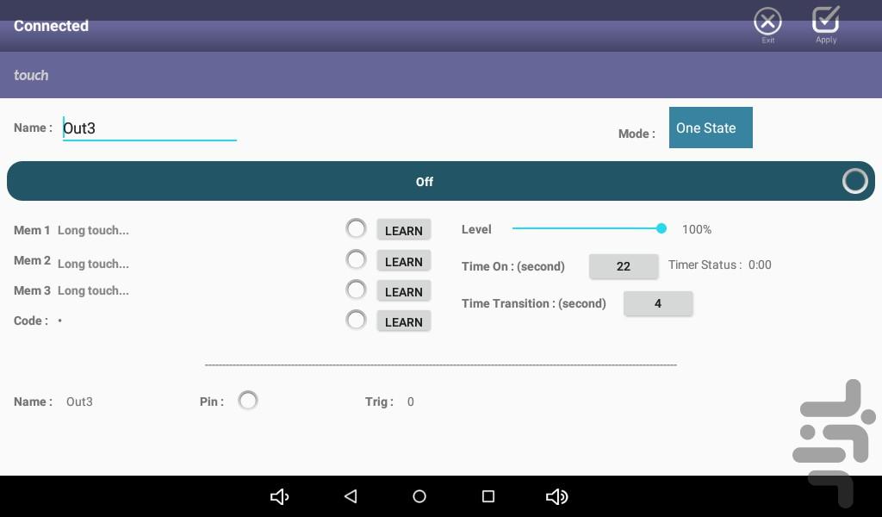Viewport: 882px width, 517px height.
Task: Select the Mem 3 radio indicator
Action: (x=356, y=290)
